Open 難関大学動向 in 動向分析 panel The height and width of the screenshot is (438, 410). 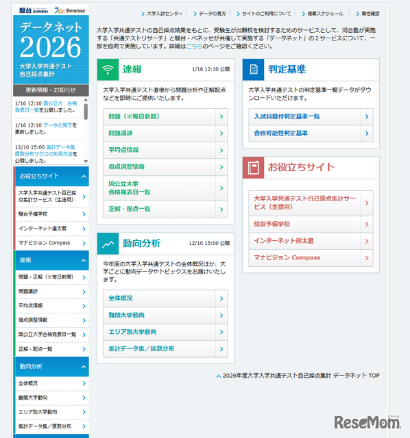point(165,315)
